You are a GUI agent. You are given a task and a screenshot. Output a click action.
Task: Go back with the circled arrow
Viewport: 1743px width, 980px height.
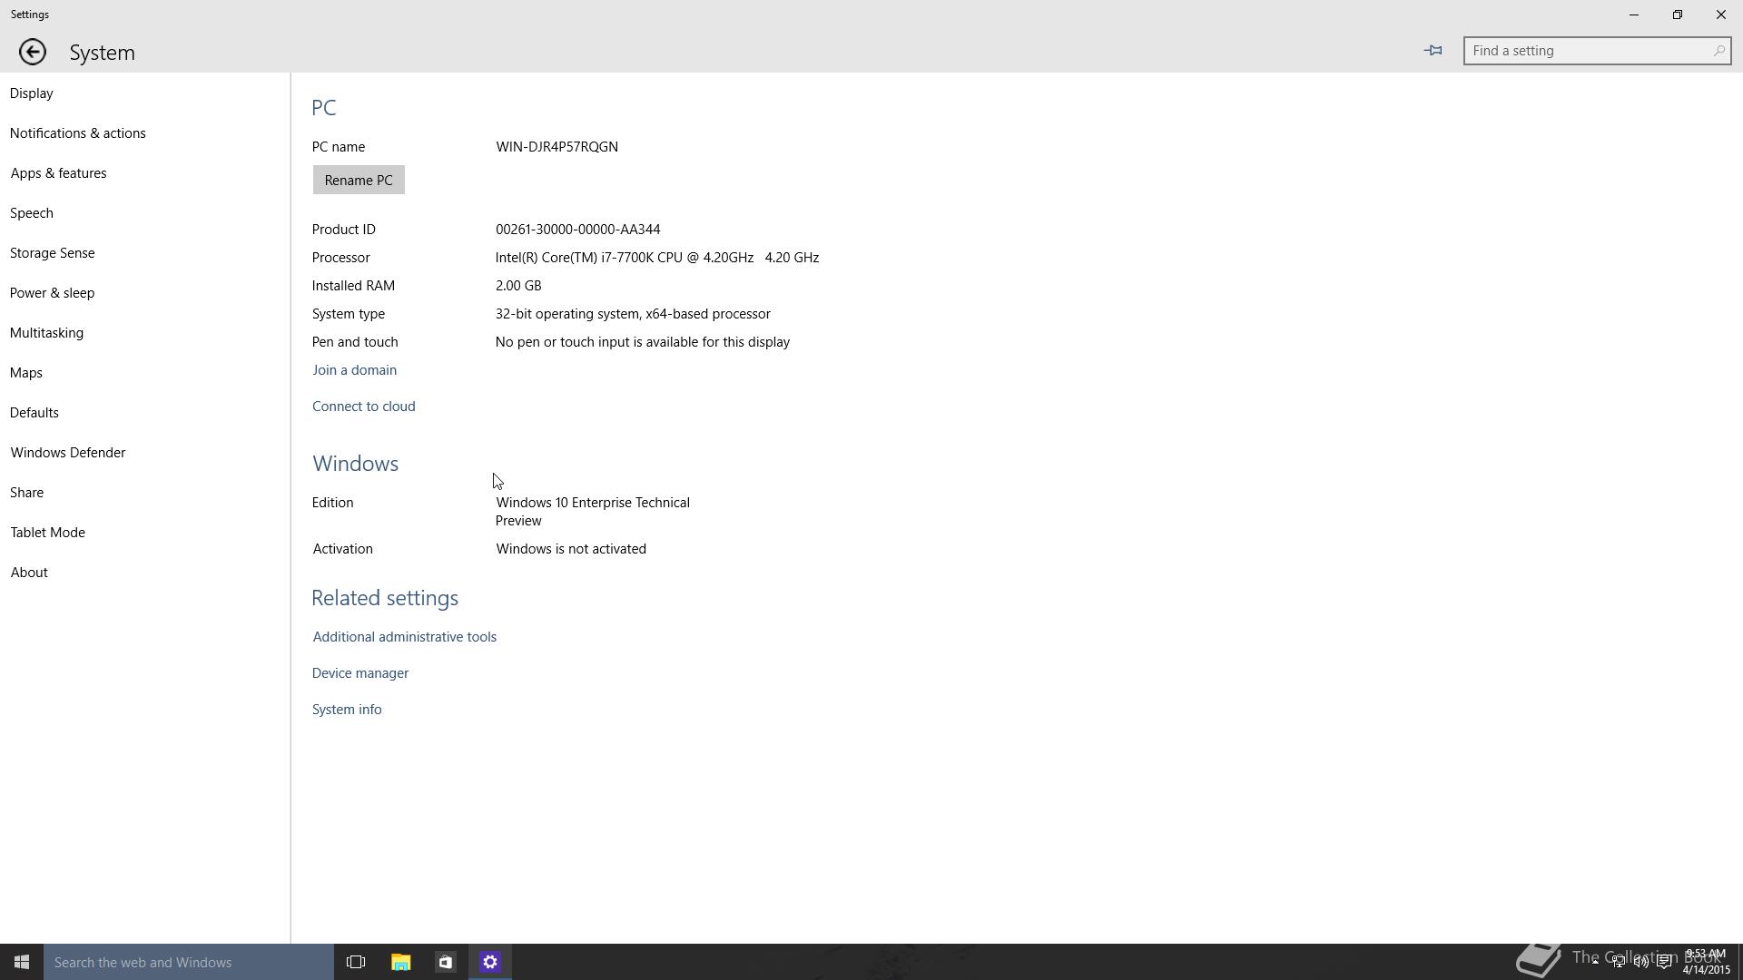(33, 52)
